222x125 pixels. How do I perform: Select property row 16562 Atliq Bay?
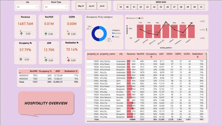[x=146, y=81]
